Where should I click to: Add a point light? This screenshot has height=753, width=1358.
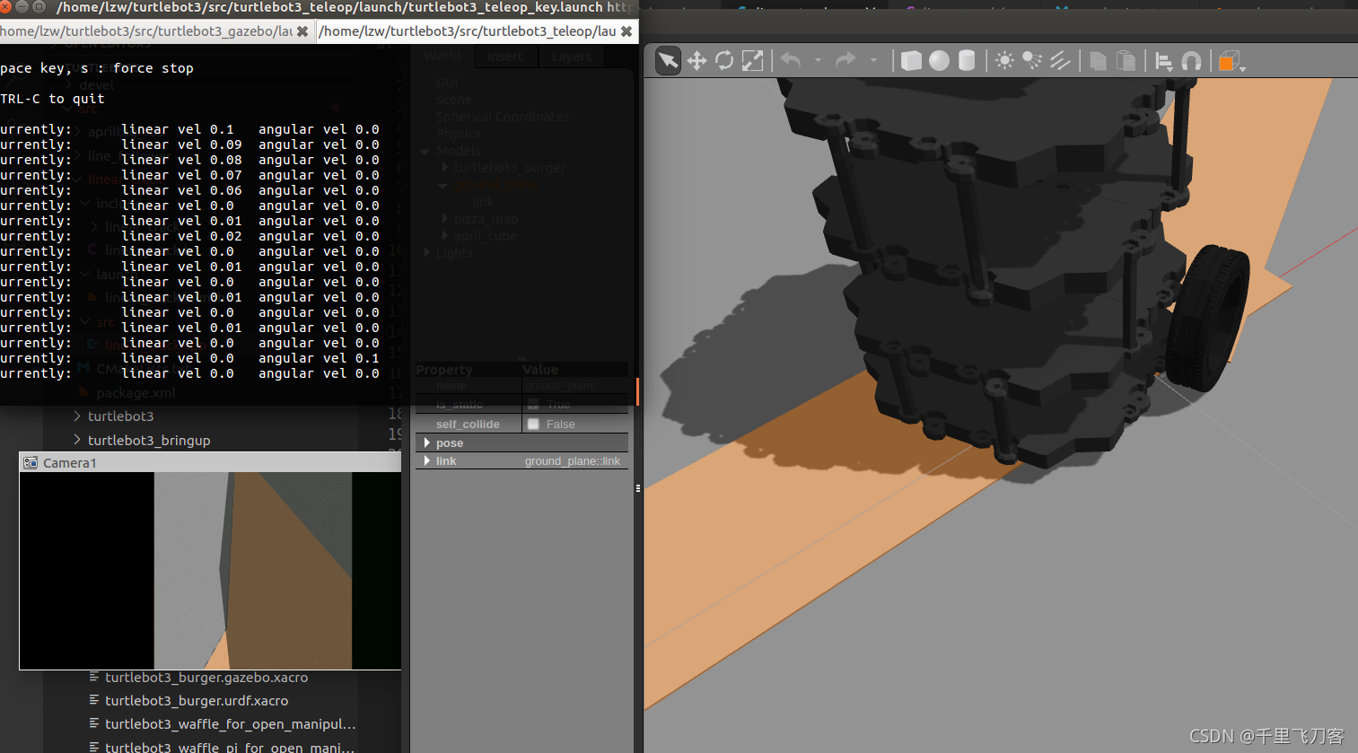(1004, 61)
